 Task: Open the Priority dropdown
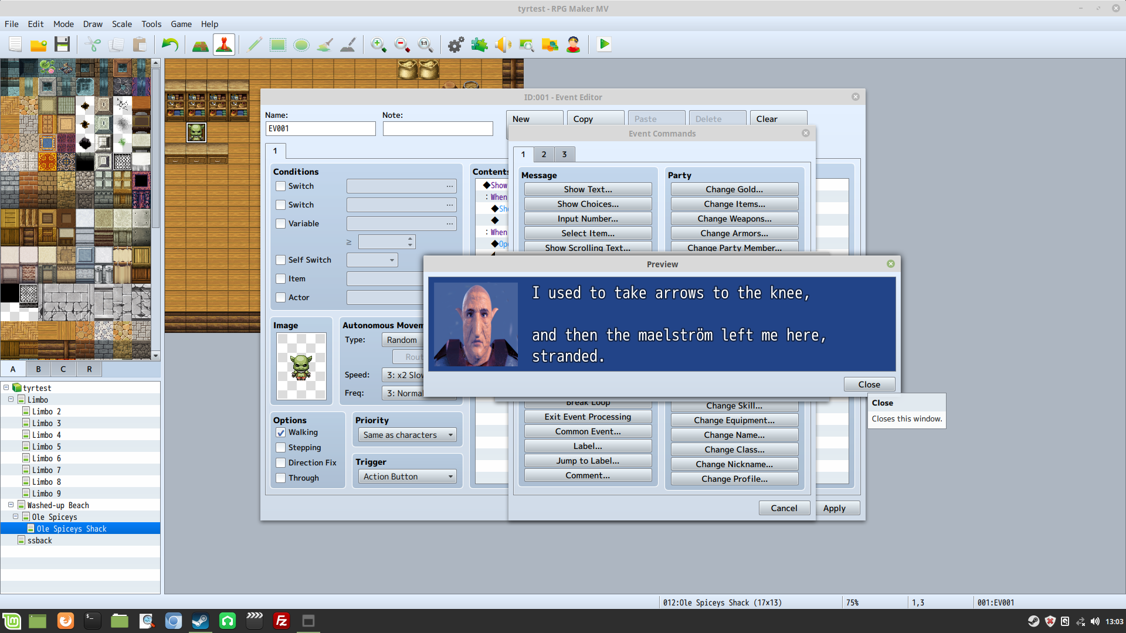click(408, 435)
